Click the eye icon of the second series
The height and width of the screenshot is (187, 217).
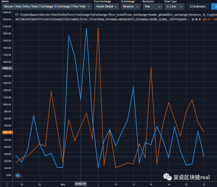tap(193, 19)
